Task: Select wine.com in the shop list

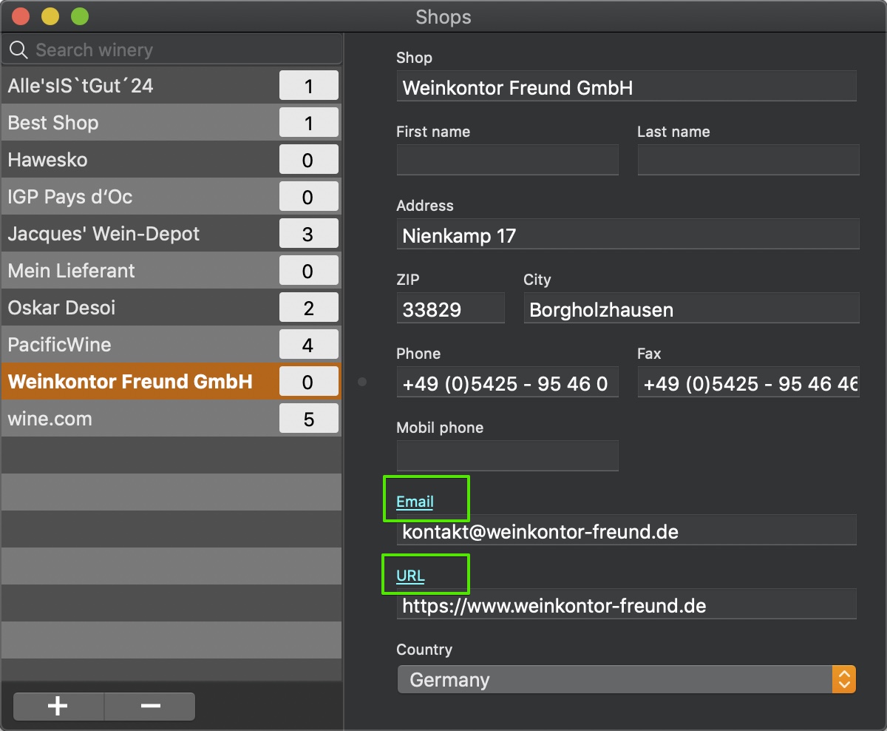Action: 171,419
